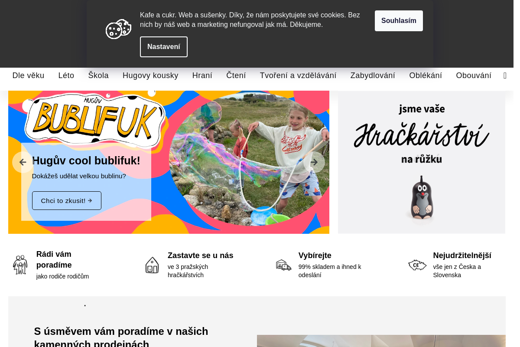This screenshot has height=347, width=520.
Task: Open the Hraní category
Action: 202,75
